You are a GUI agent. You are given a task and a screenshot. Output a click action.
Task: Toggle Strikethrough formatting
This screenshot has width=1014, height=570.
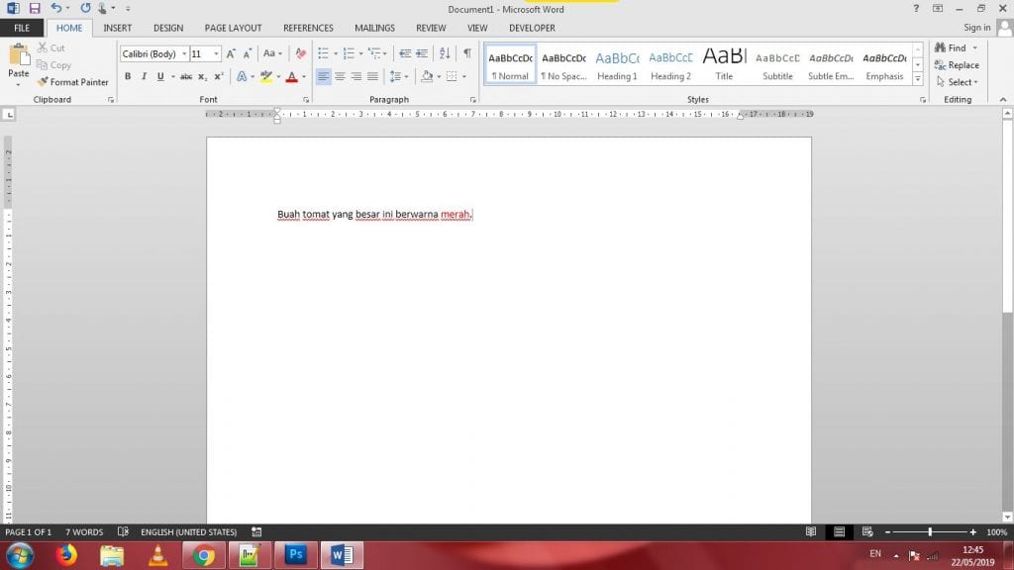185,76
